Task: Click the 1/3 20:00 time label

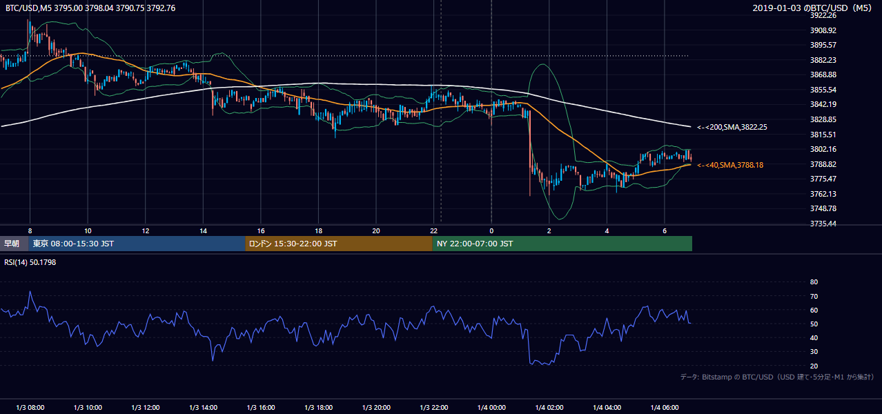Action: pos(376,408)
